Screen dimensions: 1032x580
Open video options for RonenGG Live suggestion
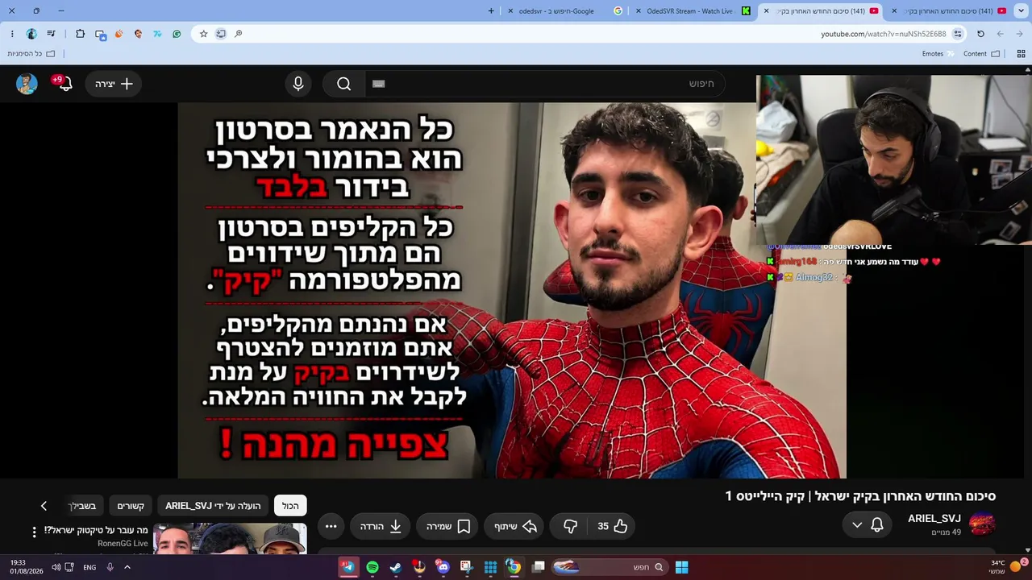[x=34, y=532]
